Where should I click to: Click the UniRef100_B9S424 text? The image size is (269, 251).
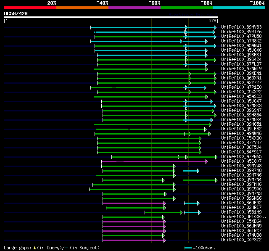241,60
